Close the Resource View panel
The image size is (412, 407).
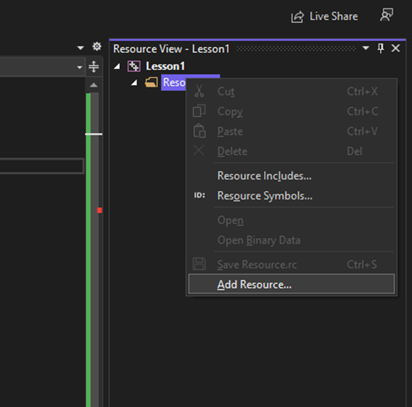(x=396, y=49)
